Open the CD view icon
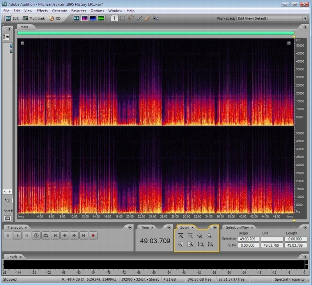Viewport: 312px width, 285px height. (51, 18)
